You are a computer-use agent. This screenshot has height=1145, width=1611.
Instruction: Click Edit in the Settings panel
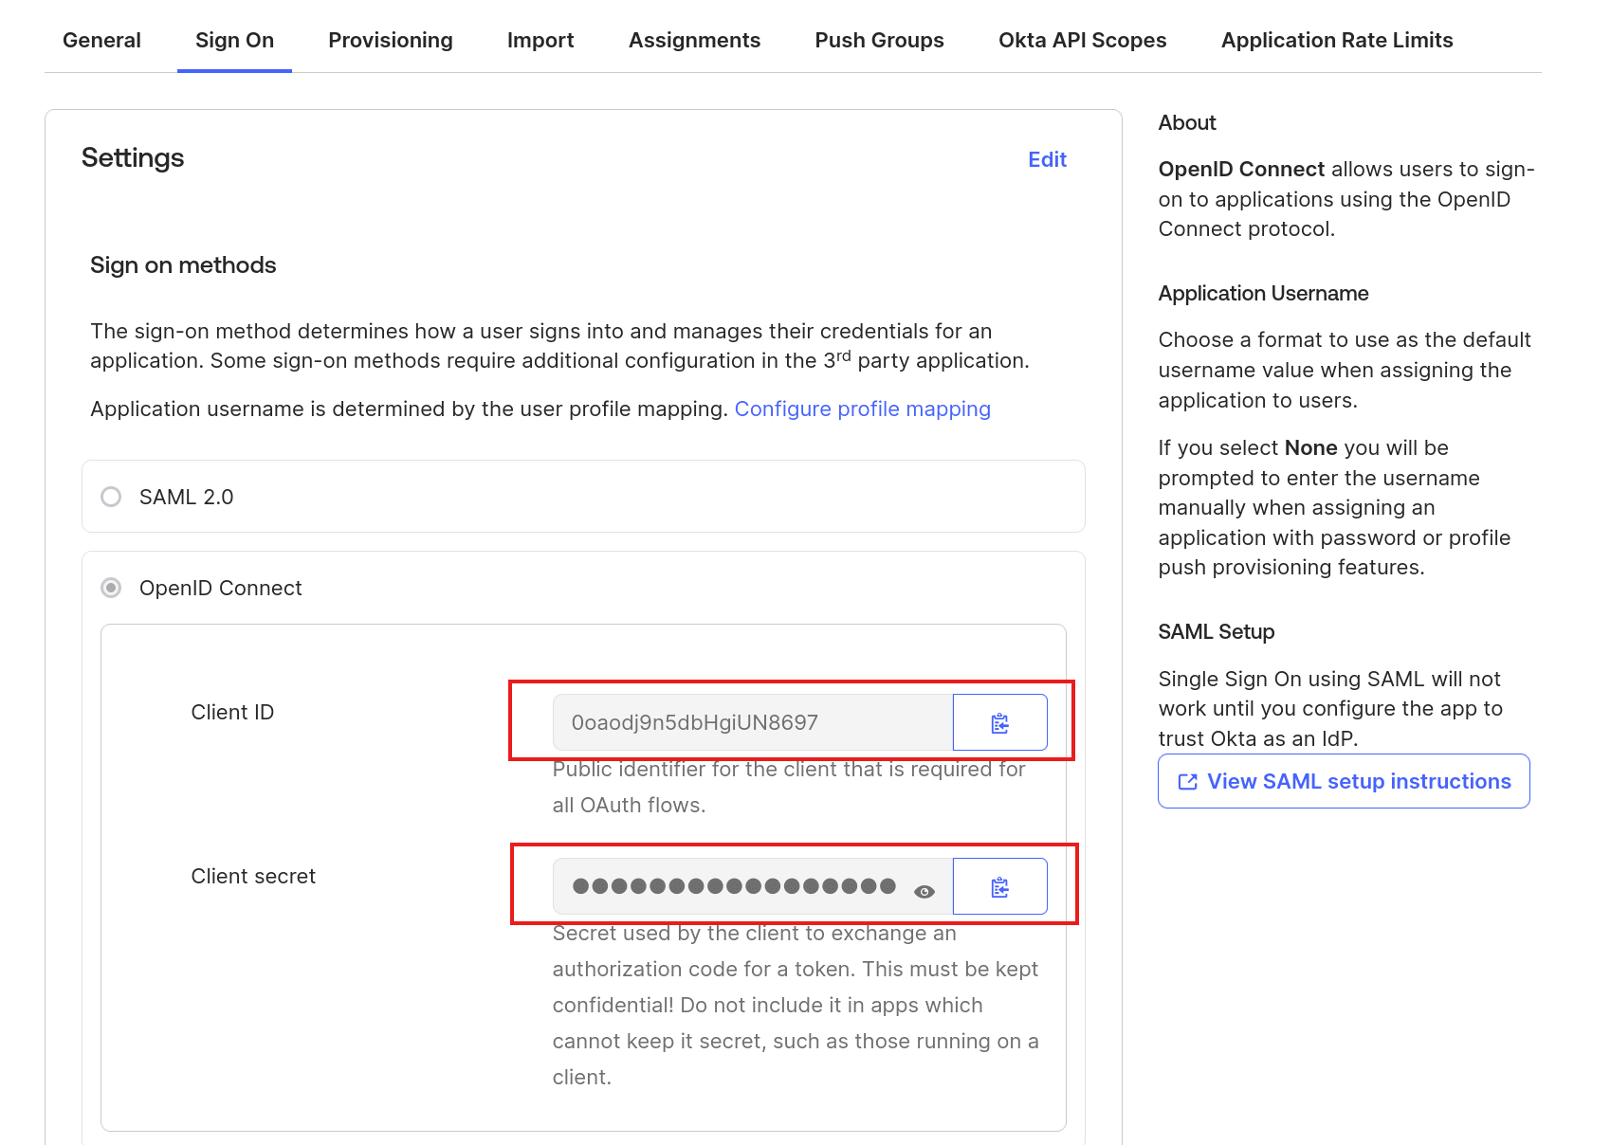(x=1047, y=159)
